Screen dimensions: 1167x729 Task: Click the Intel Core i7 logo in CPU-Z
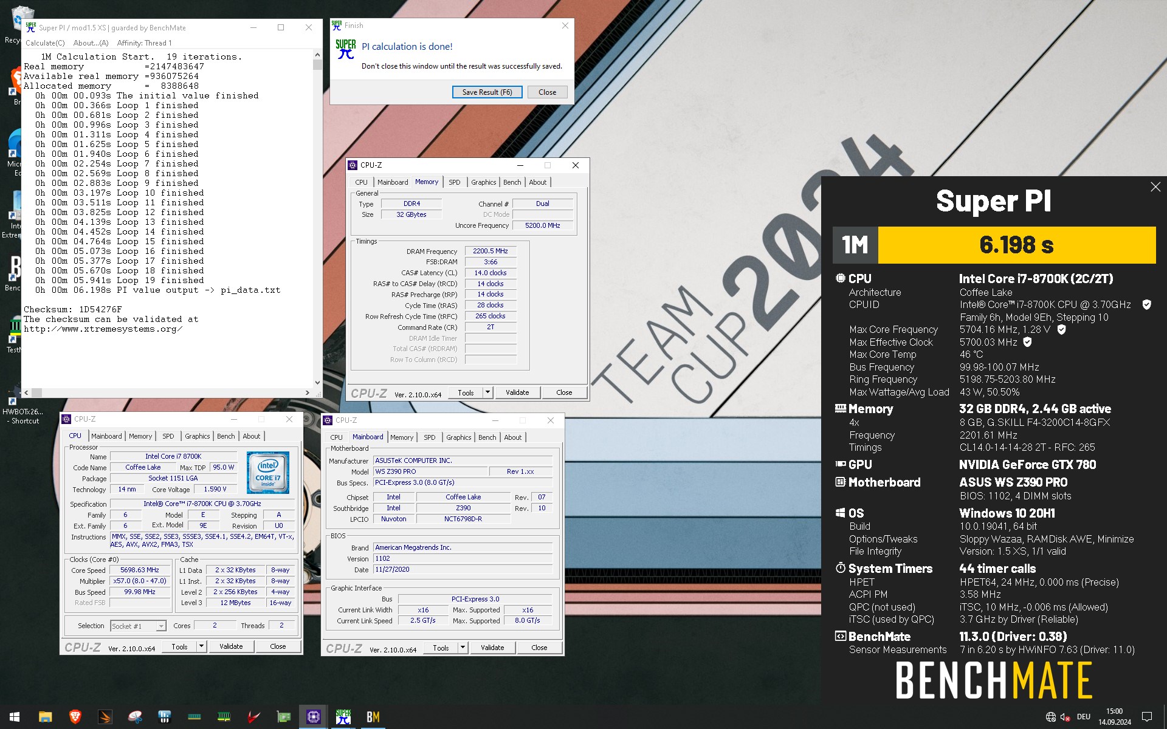pos(267,472)
